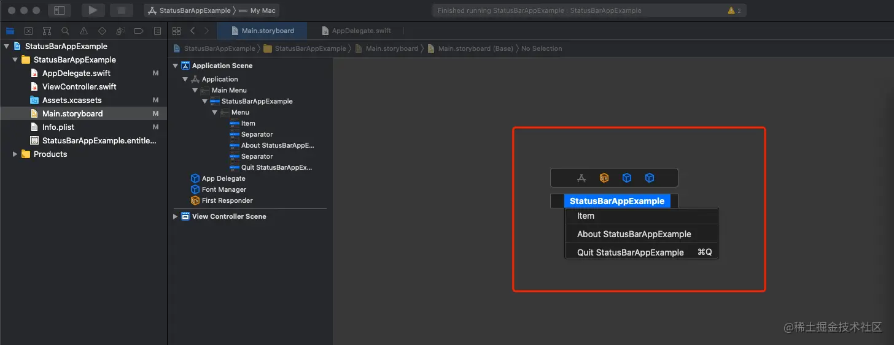Open the Symbol navigator icon
The height and width of the screenshot is (345, 894).
[x=47, y=31]
